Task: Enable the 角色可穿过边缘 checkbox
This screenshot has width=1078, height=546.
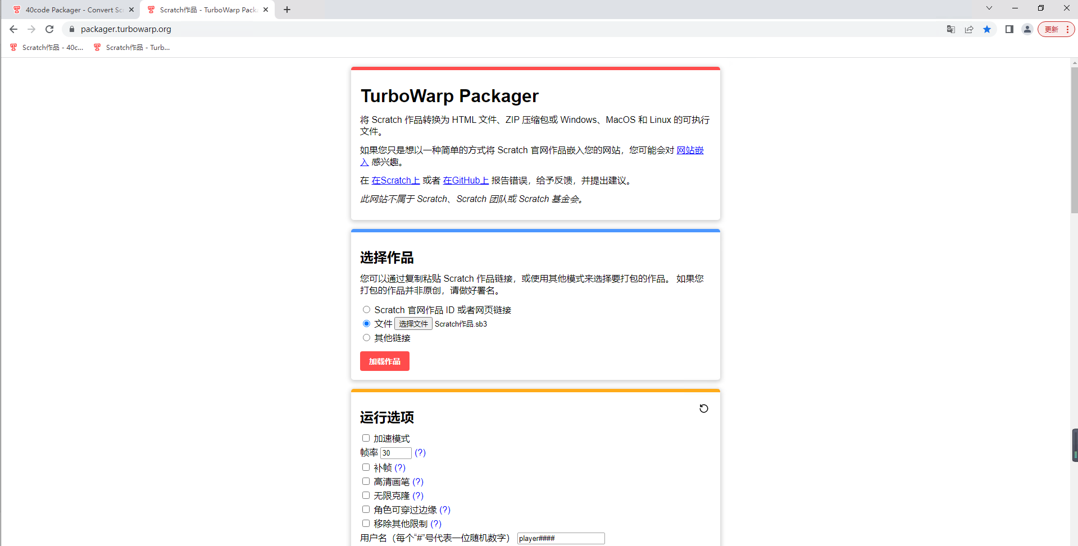Action: (x=366, y=510)
